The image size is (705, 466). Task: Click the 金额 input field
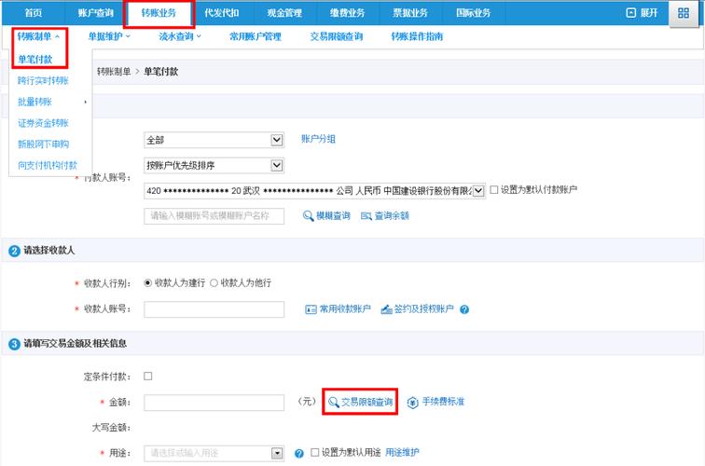pos(214,403)
